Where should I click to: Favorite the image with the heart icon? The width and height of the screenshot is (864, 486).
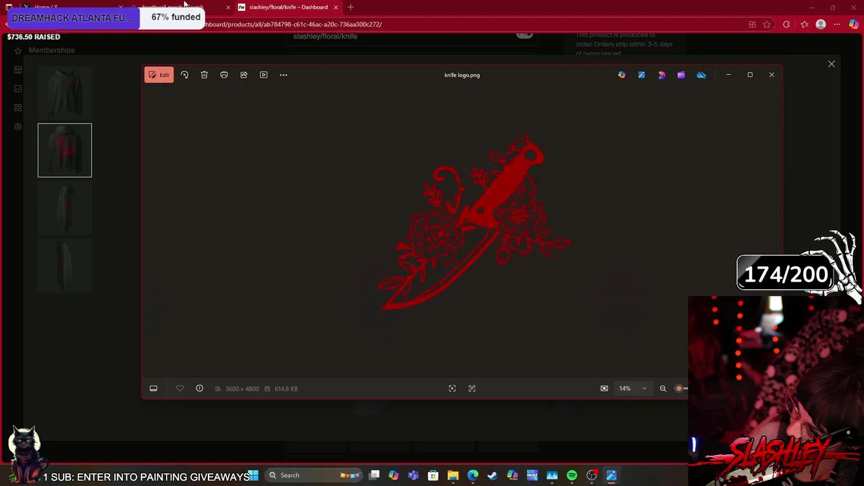(x=180, y=389)
